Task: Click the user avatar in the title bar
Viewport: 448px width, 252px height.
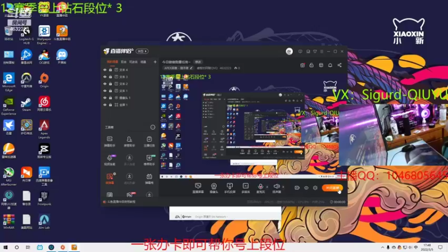Action: [289, 52]
